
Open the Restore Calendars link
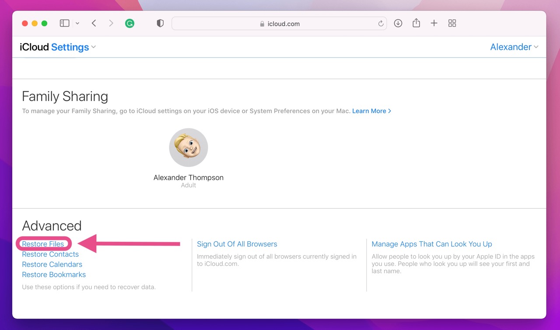coord(52,264)
